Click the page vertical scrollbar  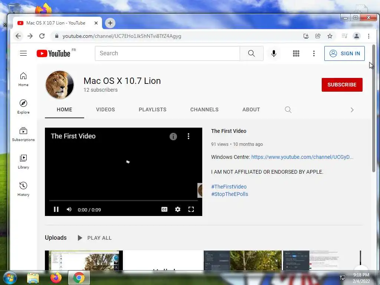coord(374,108)
